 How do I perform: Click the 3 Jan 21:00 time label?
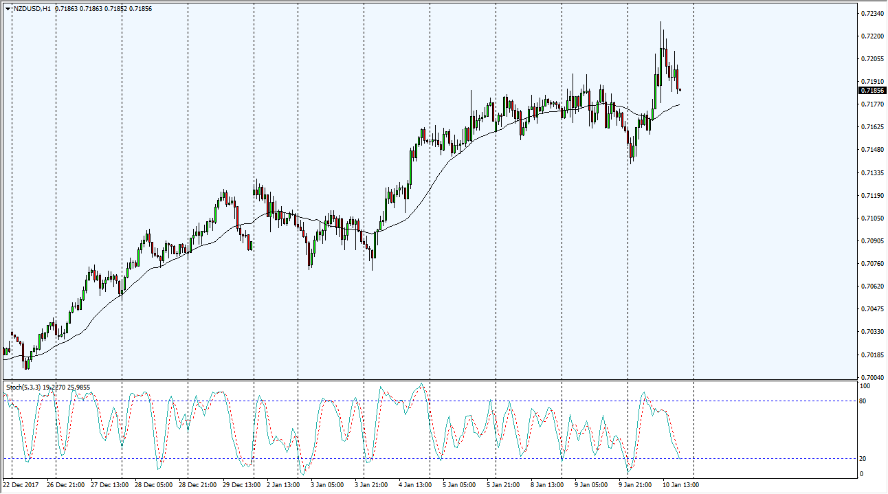point(373,485)
